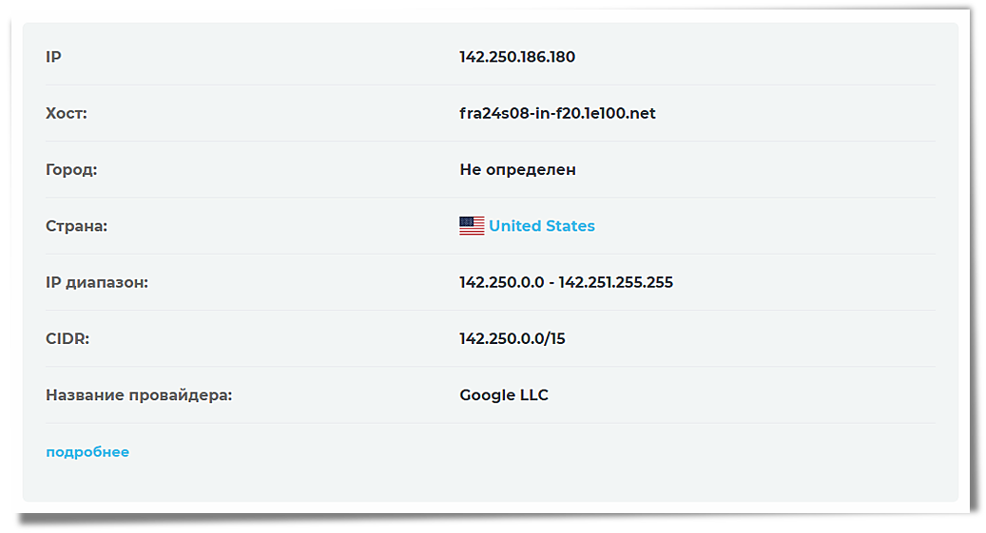Click the IP row label

click(x=53, y=57)
